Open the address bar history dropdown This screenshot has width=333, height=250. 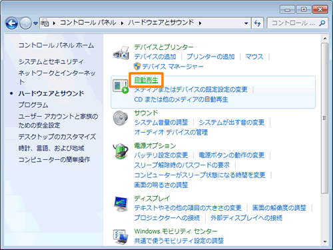coord(246,23)
